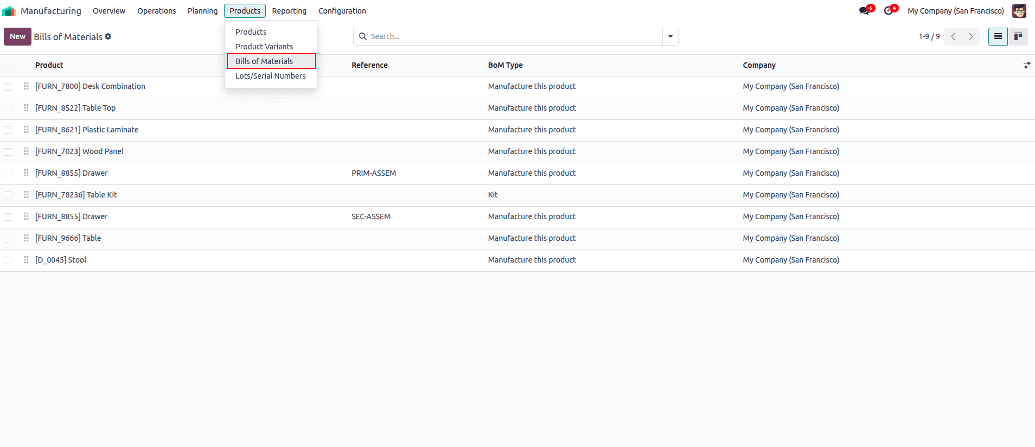Click the SEC-ASSEM reference cell

click(x=371, y=216)
